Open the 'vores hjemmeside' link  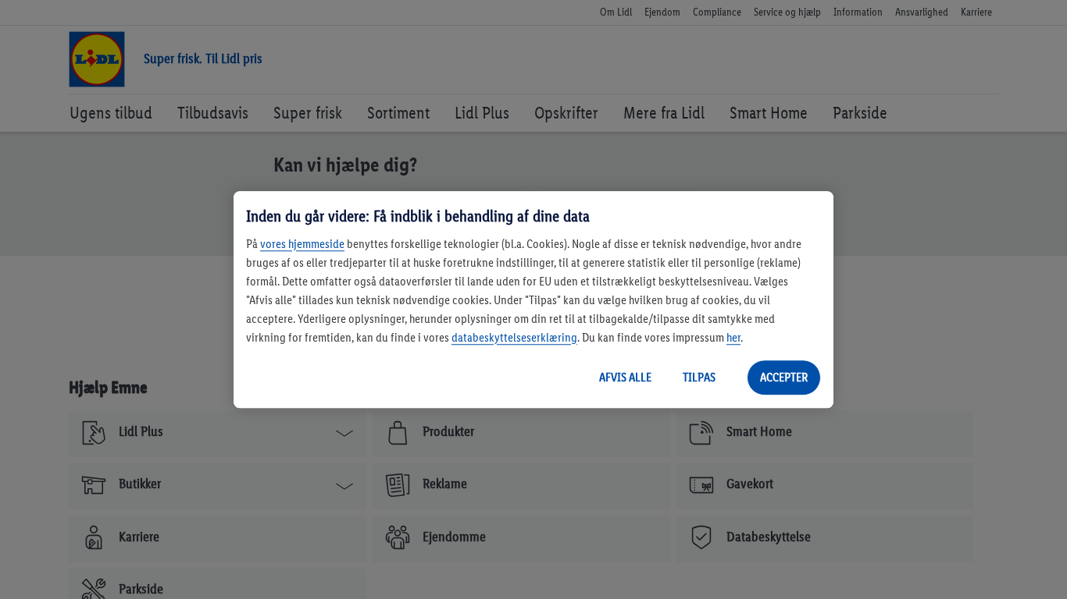click(302, 244)
